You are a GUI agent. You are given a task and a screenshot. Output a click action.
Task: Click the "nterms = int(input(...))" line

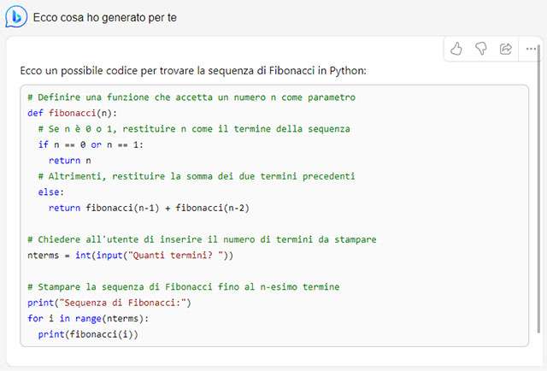point(130,255)
